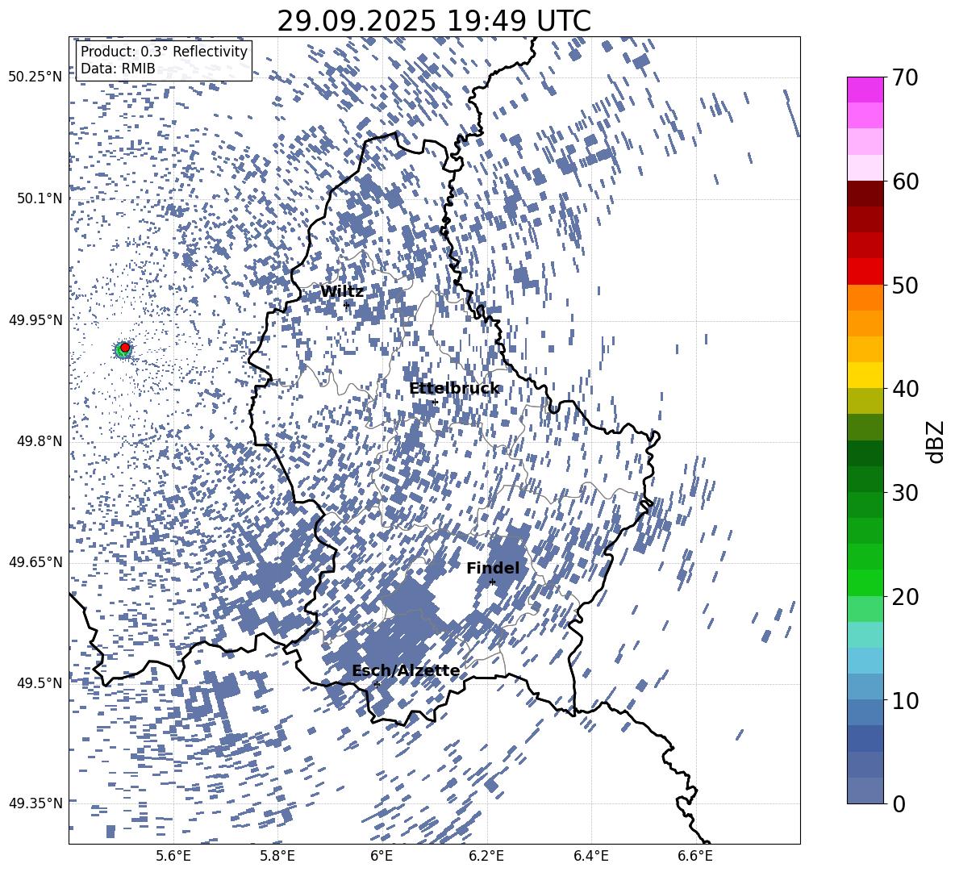Screen dimensions: 955x872
Task: Click the dBZ colorbar axis label
Action: coord(936,441)
